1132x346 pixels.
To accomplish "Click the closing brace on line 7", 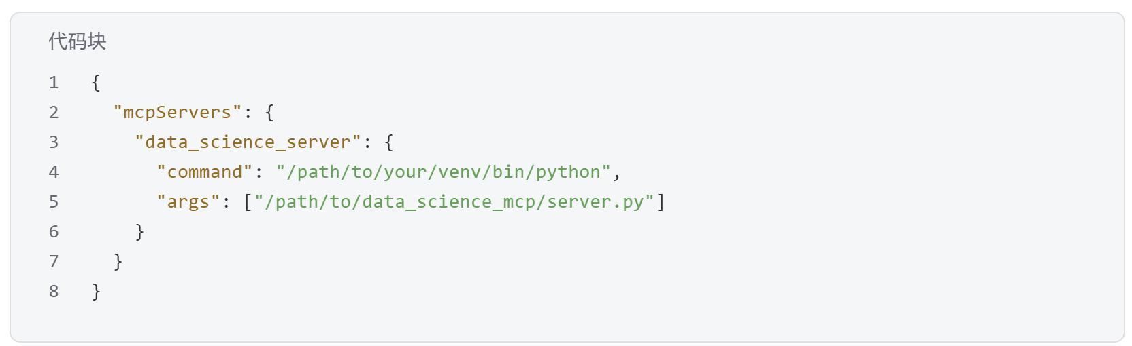I will click(x=118, y=262).
